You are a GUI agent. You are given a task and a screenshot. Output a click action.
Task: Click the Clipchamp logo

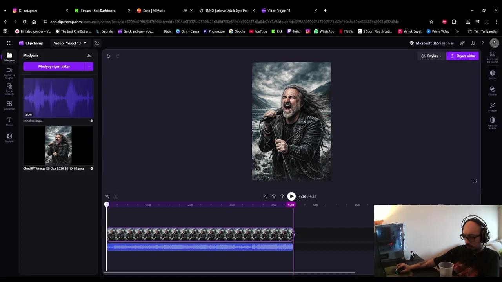pos(31,43)
